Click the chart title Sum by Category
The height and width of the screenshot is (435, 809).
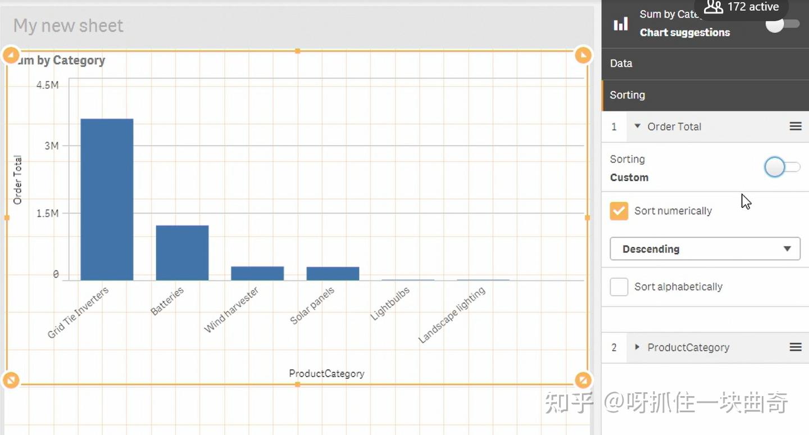58,60
